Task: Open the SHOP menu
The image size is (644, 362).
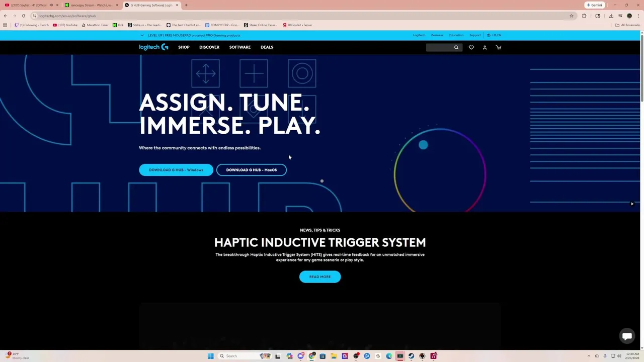Action: (x=184, y=47)
